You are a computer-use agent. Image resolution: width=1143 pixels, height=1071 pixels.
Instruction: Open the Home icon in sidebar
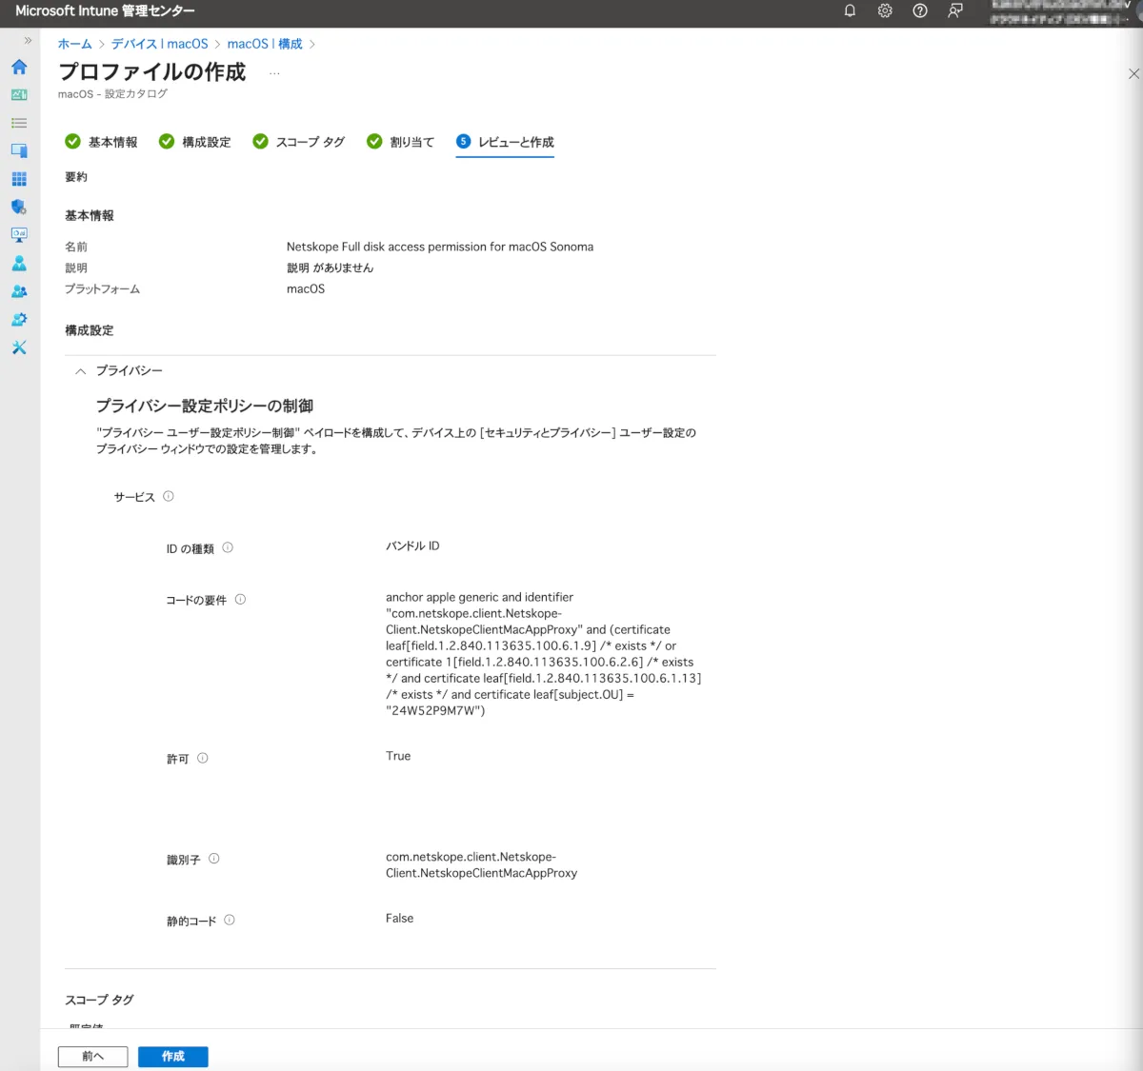[x=19, y=67]
